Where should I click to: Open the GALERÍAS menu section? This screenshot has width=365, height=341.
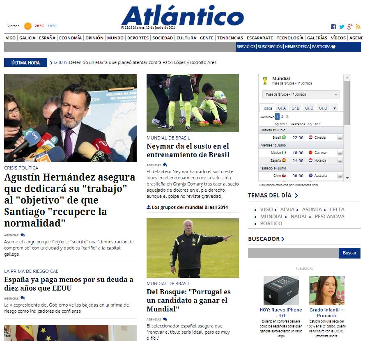[x=317, y=38]
